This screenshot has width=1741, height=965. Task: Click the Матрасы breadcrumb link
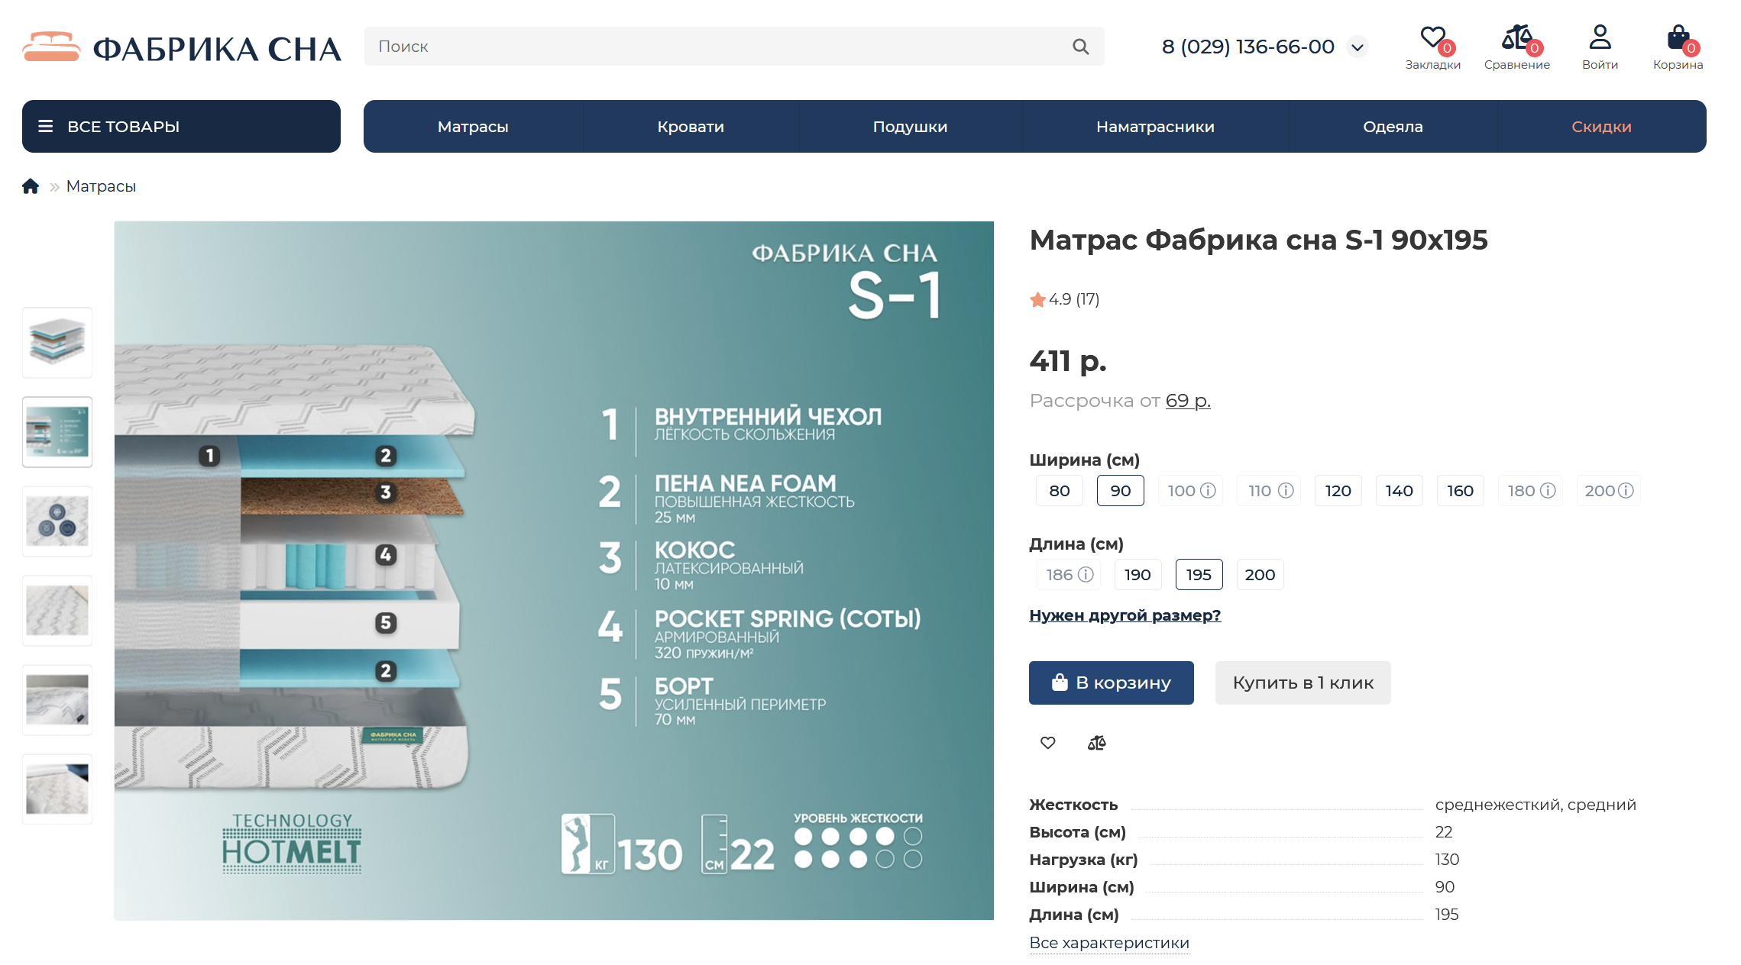click(101, 186)
